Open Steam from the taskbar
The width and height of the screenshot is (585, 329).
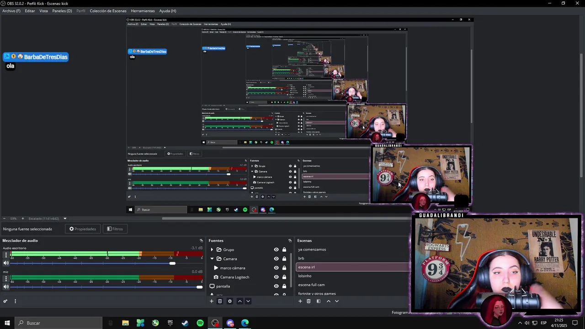pos(185,323)
